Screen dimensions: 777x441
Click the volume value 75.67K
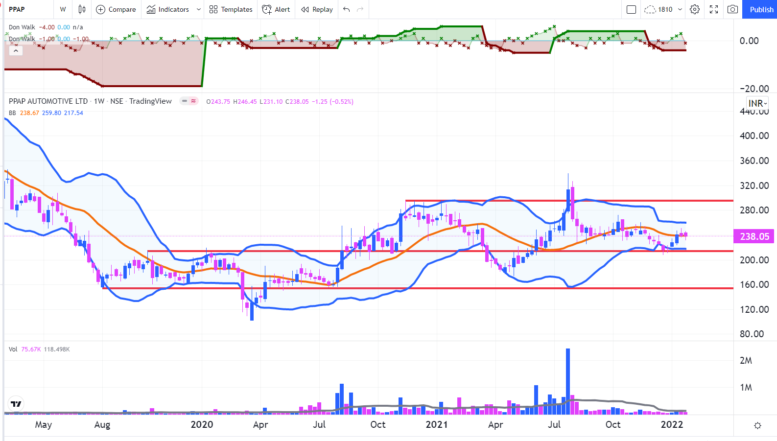(x=31, y=349)
